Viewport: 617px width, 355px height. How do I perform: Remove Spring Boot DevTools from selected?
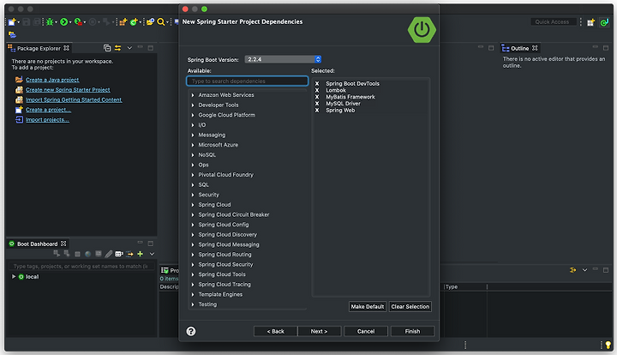317,84
